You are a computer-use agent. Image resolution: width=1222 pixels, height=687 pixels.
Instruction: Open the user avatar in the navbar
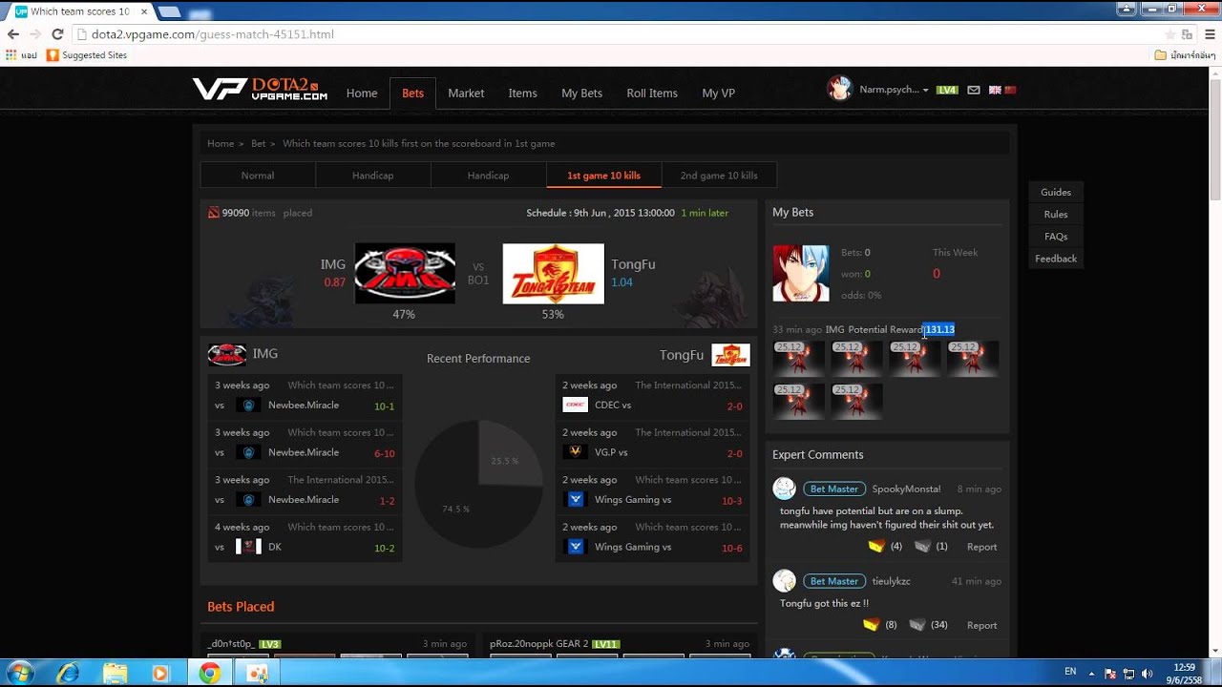point(840,89)
